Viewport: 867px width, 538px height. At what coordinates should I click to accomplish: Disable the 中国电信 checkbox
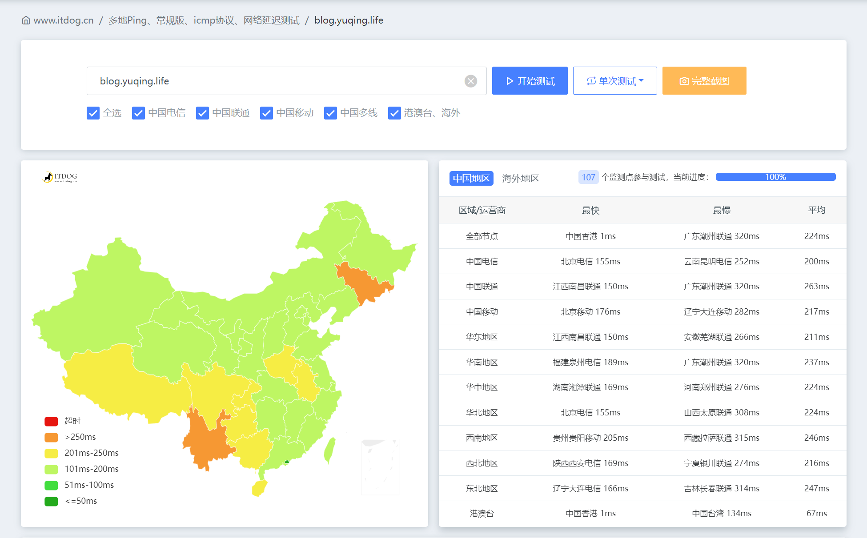click(x=138, y=113)
